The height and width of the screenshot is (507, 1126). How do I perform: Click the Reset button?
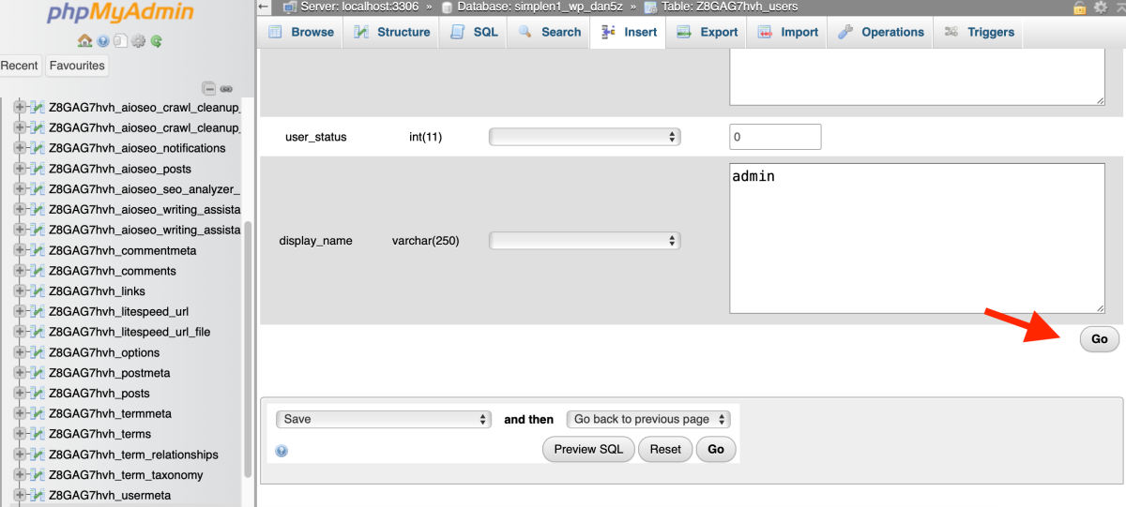coord(665,450)
